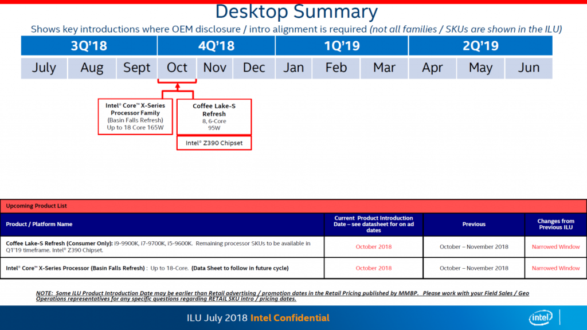Open the Previous column header

coord(473,224)
